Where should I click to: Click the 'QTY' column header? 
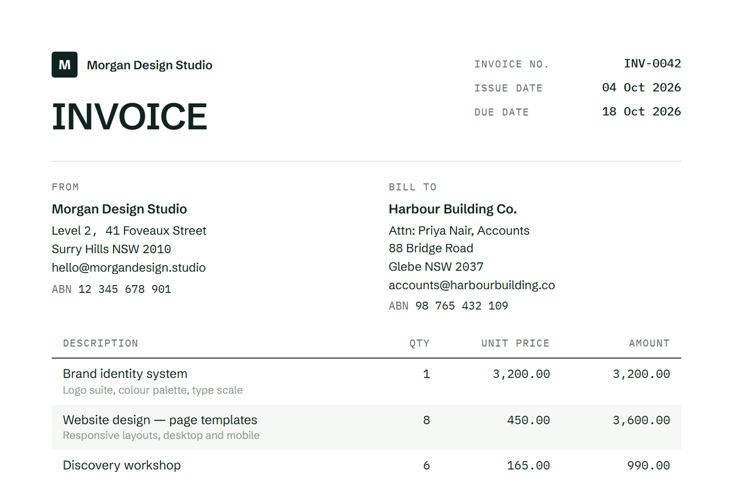[x=420, y=344]
